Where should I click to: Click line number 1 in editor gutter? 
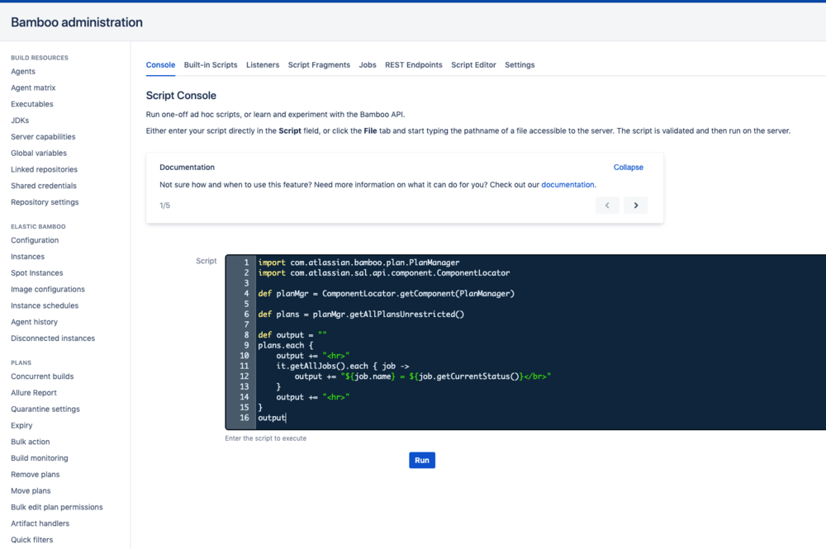point(246,263)
